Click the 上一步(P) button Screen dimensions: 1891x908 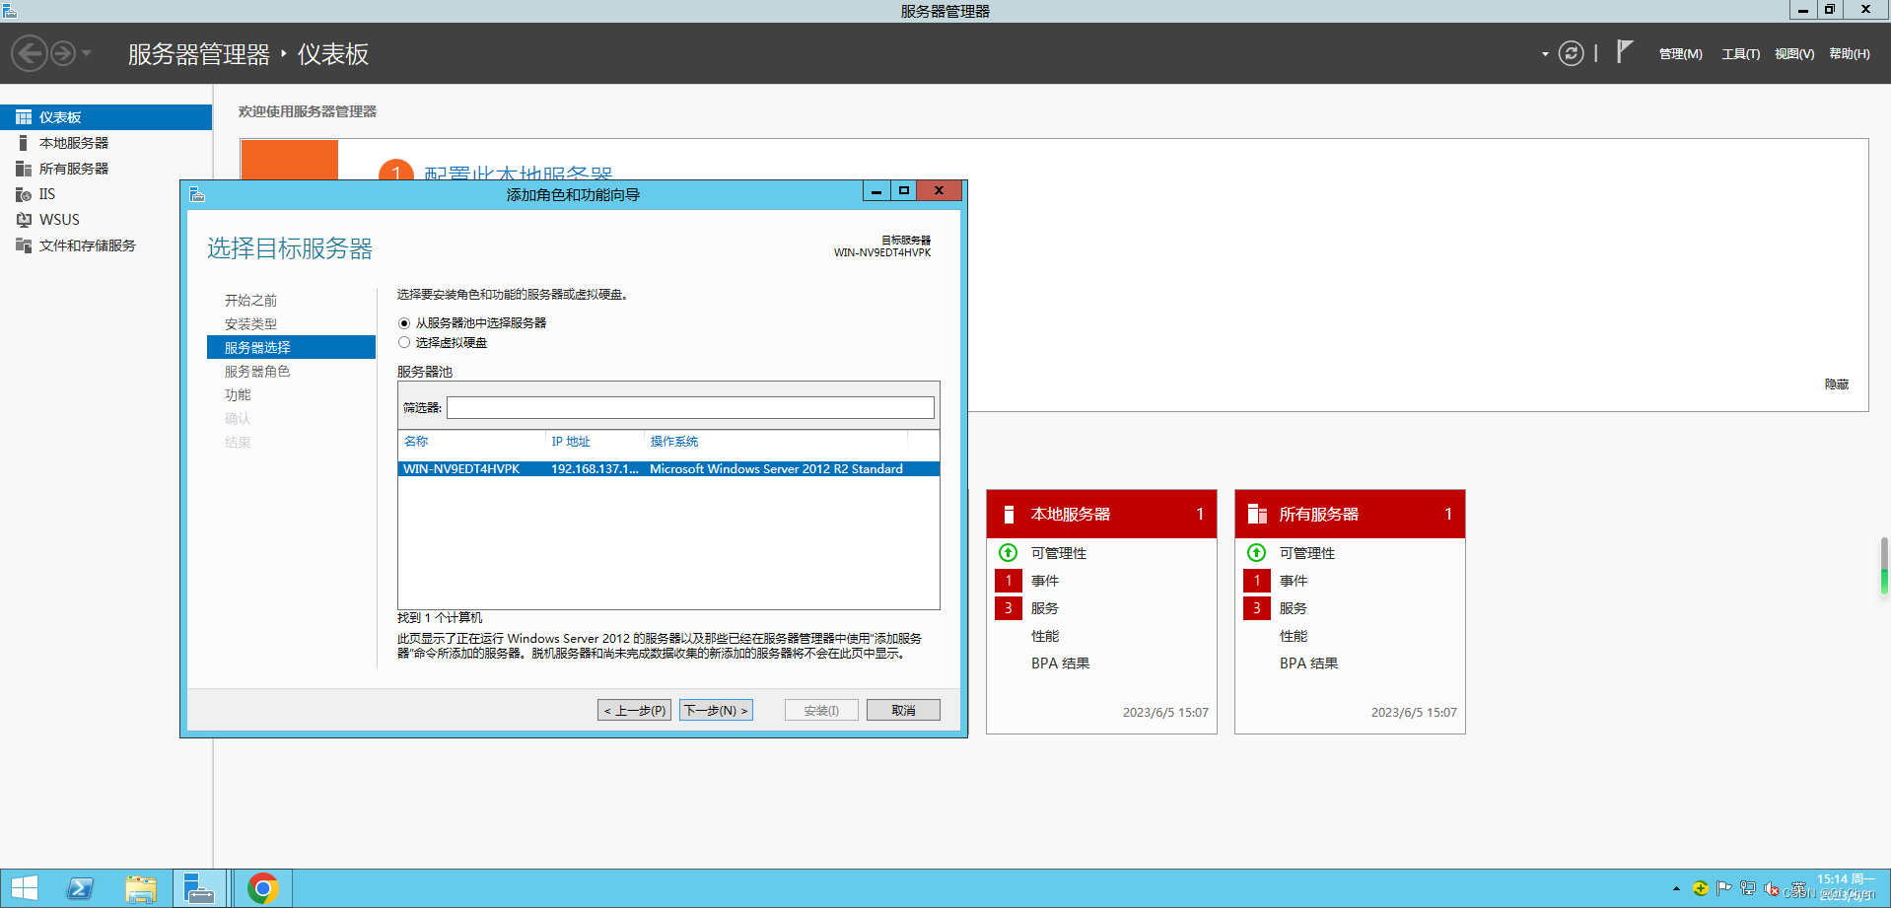634,710
